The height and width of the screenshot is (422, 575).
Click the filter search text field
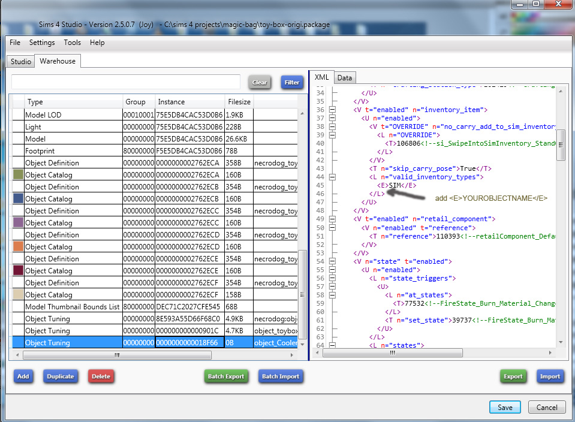(x=126, y=82)
